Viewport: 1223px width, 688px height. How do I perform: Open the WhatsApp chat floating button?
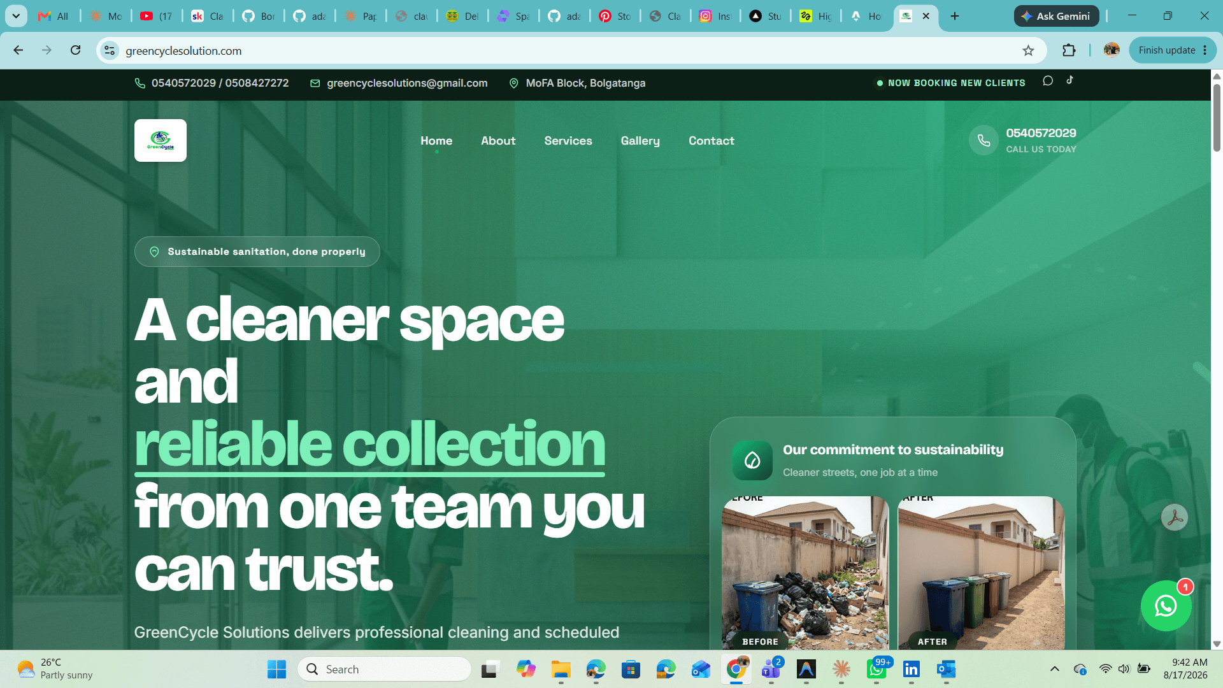1166,606
